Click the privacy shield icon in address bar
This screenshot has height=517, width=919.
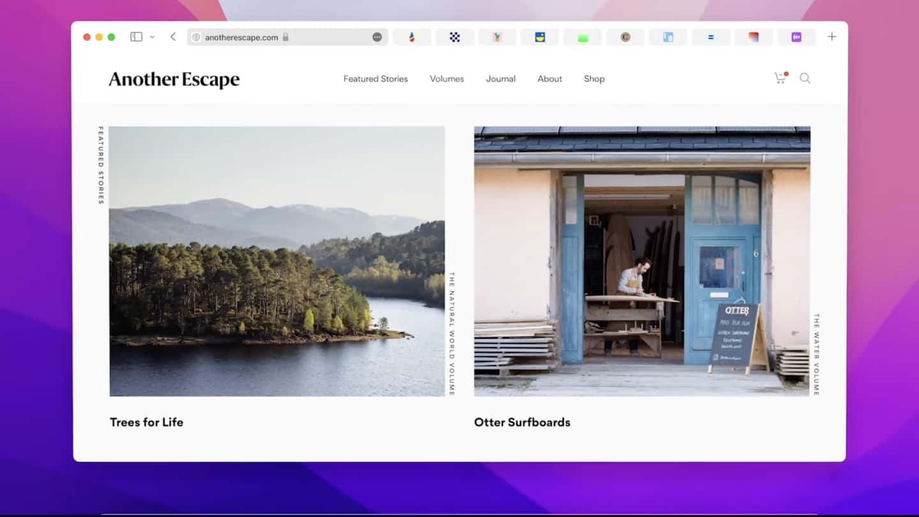click(x=197, y=37)
